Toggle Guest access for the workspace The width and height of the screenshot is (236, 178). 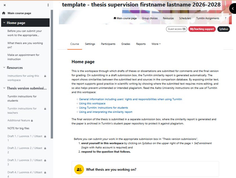(177, 29)
